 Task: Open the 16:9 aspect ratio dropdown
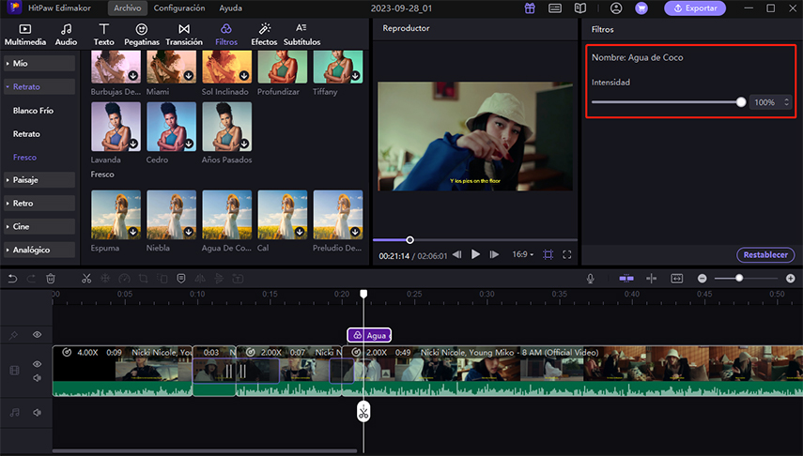(523, 254)
